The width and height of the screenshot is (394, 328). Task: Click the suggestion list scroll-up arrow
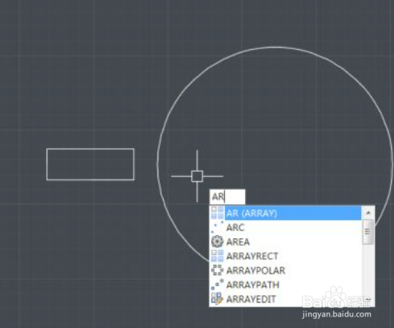click(x=369, y=213)
